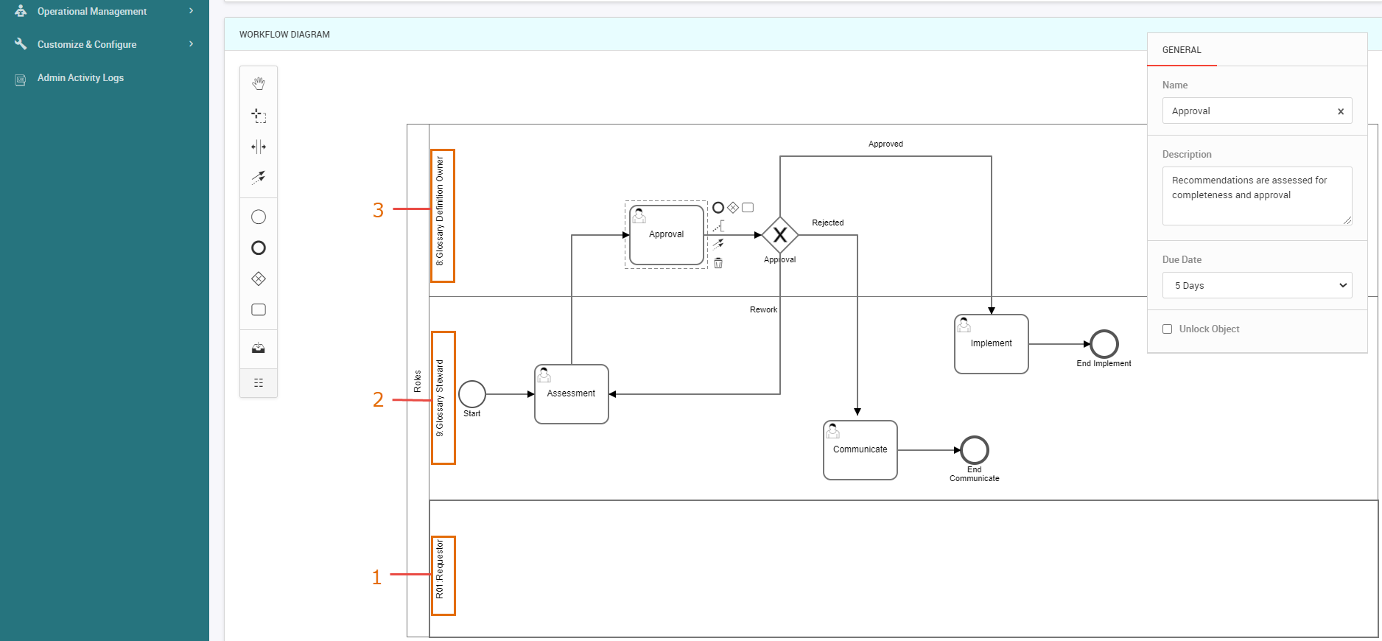The image size is (1382, 641).
Task: Select the Communicate task node
Action: pyautogui.click(x=860, y=450)
